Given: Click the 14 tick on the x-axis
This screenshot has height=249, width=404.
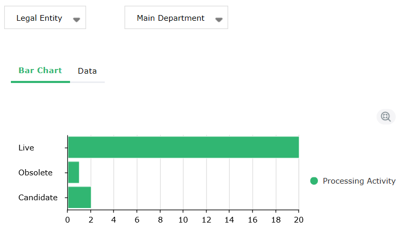Looking at the screenshot, I should (229, 219).
